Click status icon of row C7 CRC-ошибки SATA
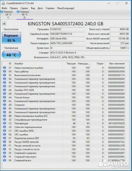 pos(4,131)
